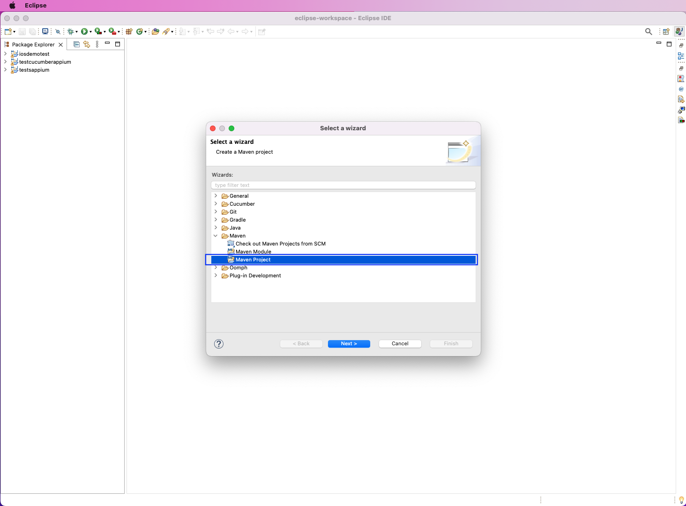Open the Apple menu
This screenshot has height=506, width=686.
[x=12, y=5]
